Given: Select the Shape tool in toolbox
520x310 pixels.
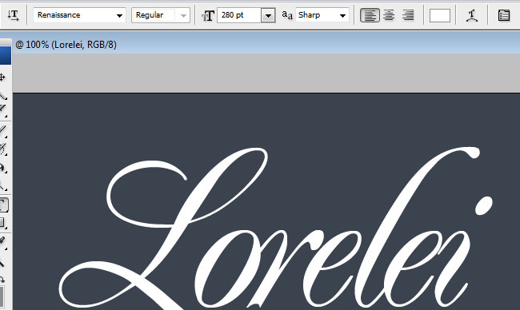Looking at the screenshot, I should 3,223.
